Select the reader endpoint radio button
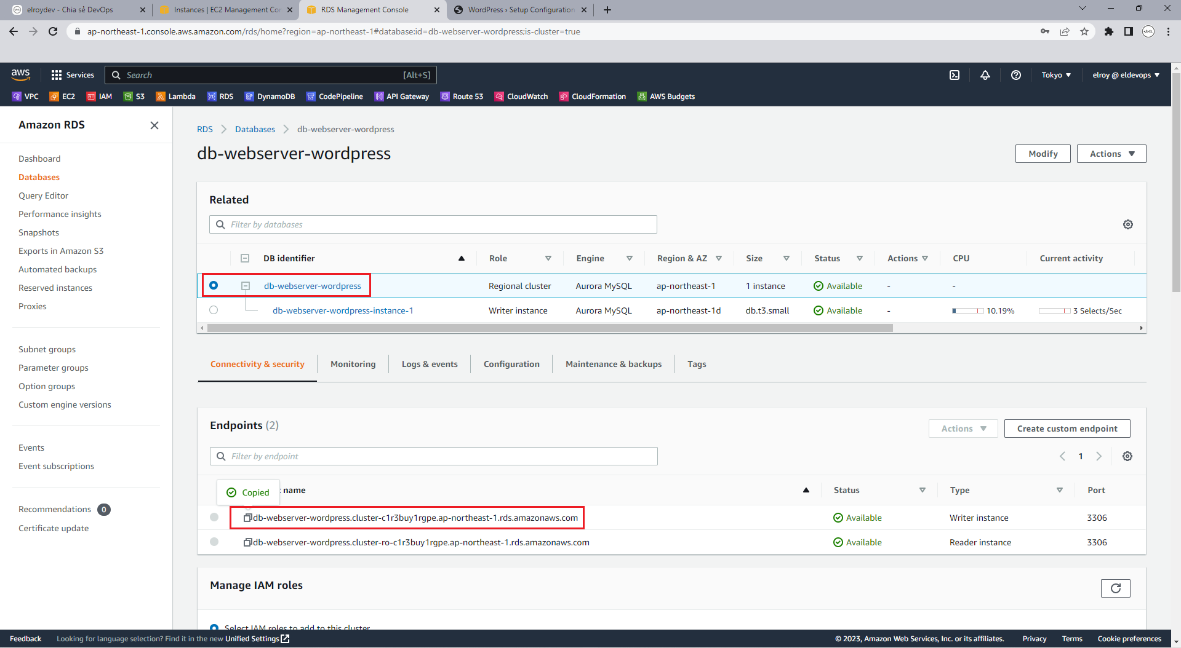Screen dimensions: 1181x648 [214, 542]
